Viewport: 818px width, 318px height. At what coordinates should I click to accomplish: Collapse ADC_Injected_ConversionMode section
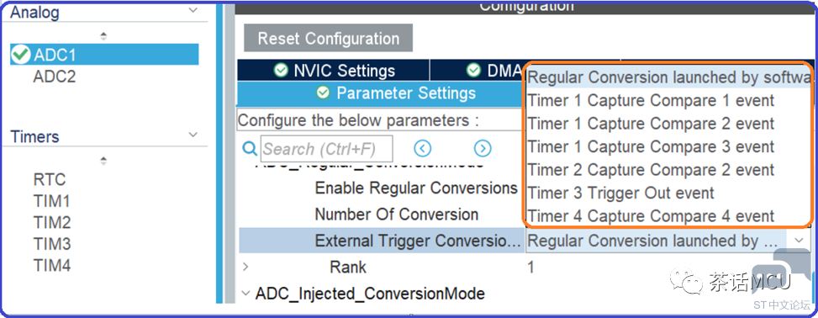pyautogui.click(x=245, y=293)
